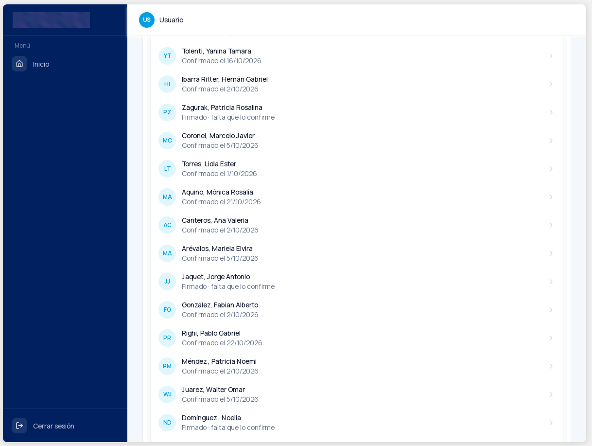
Task: Expand chevron for Righi, Pablo Gabriel
Action: click(551, 338)
